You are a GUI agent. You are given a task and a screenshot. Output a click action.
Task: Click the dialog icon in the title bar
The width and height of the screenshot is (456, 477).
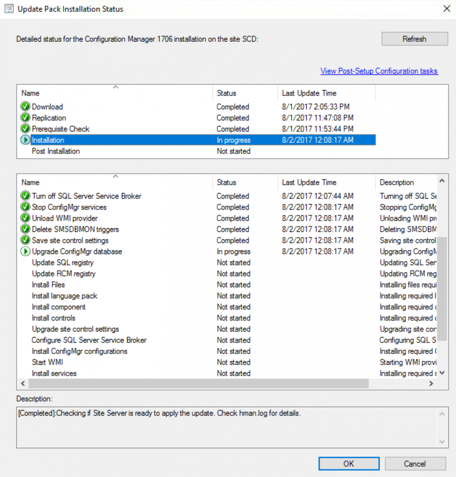coord(9,9)
